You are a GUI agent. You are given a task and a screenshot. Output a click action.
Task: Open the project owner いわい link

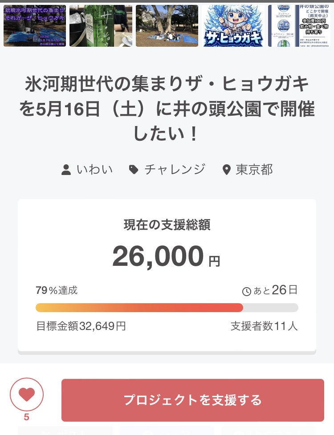click(94, 170)
